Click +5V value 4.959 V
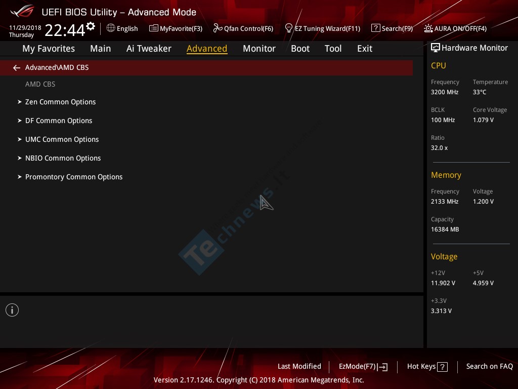 (483, 283)
